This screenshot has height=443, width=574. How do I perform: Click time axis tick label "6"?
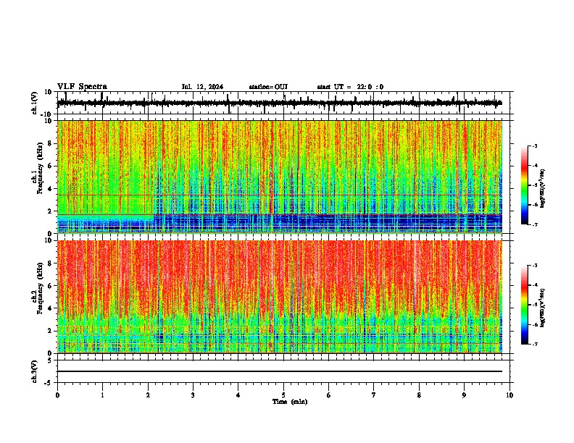click(x=329, y=395)
